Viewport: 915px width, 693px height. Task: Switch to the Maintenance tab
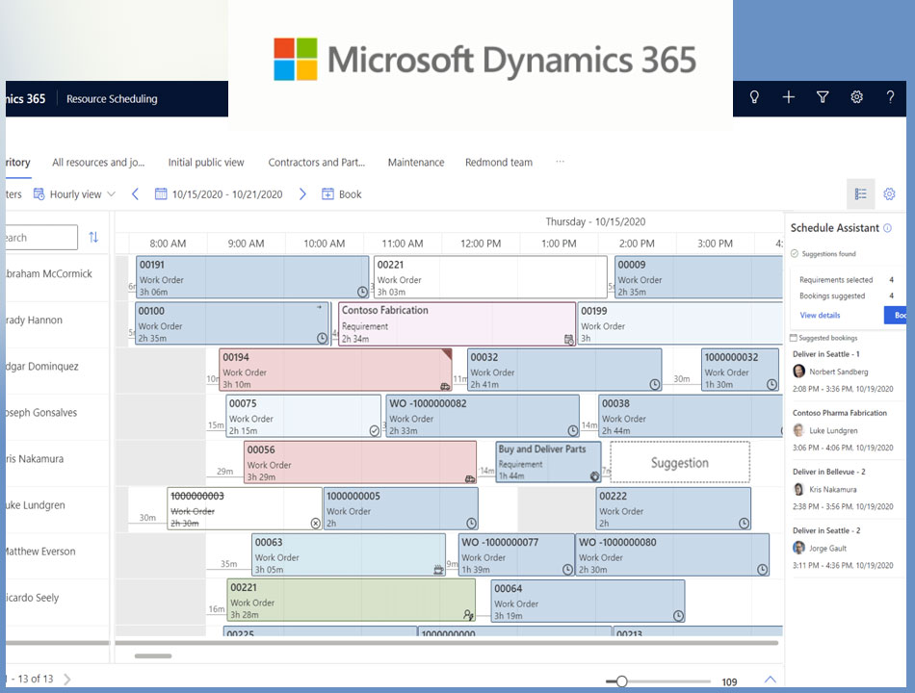pos(416,162)
